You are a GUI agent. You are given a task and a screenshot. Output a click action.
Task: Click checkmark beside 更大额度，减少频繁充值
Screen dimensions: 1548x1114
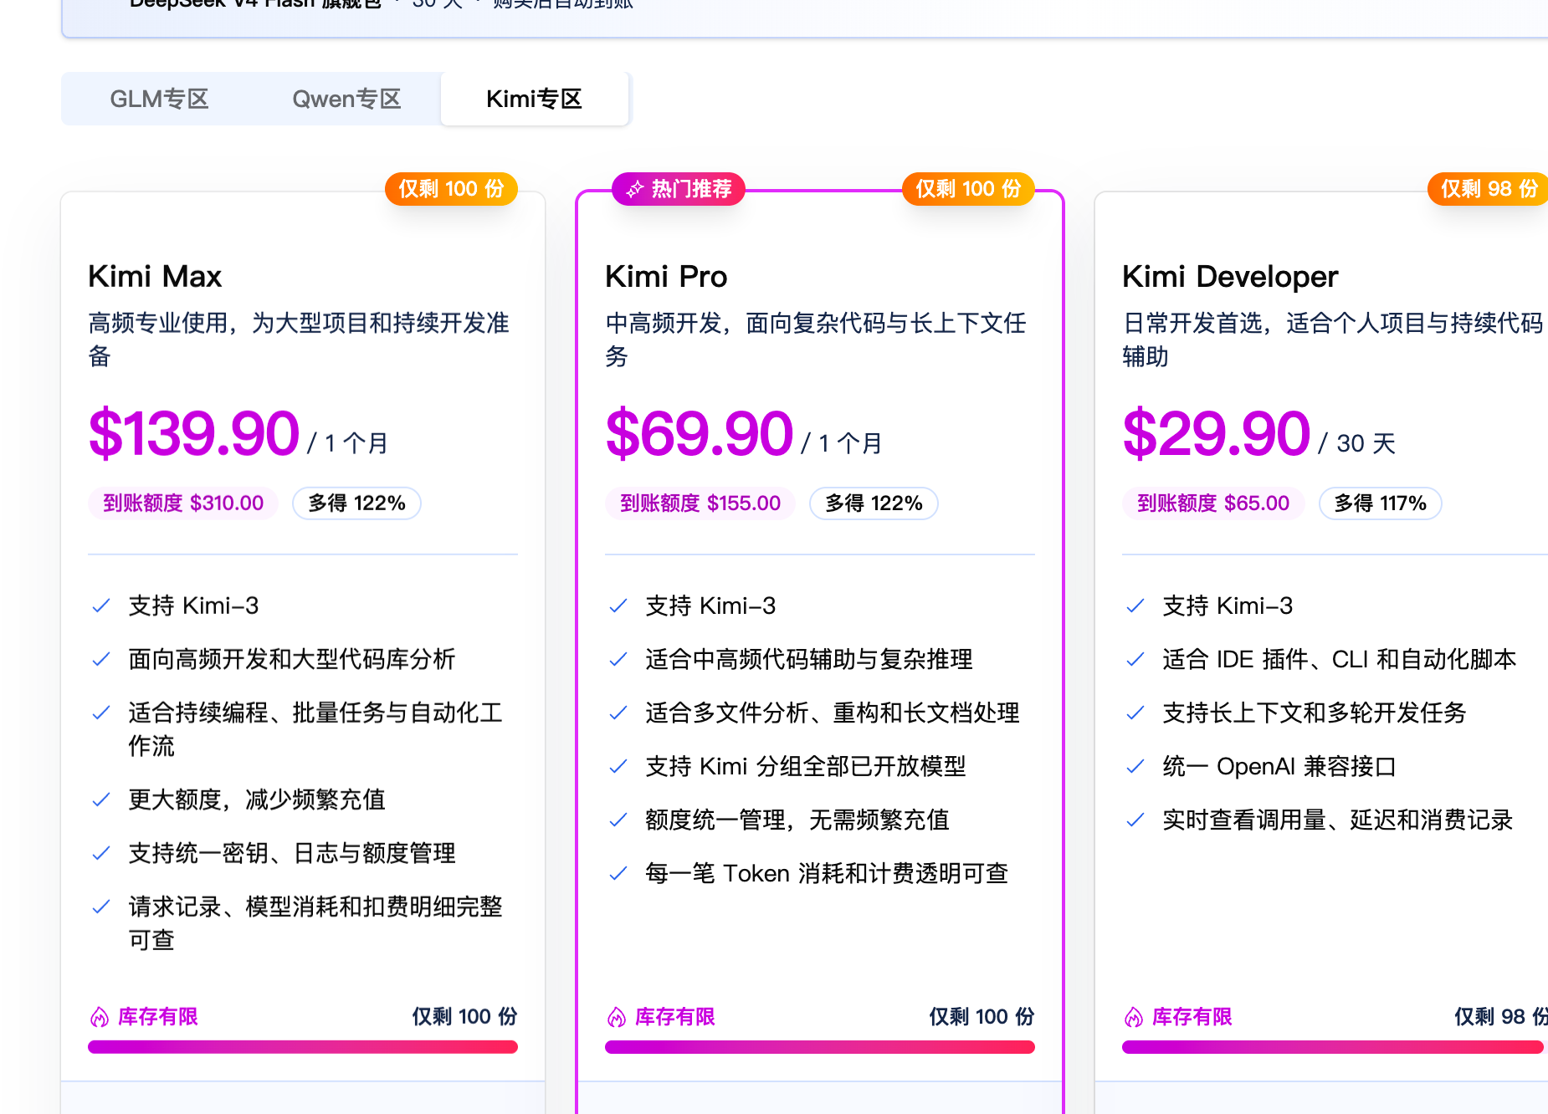tap(101, 800)
